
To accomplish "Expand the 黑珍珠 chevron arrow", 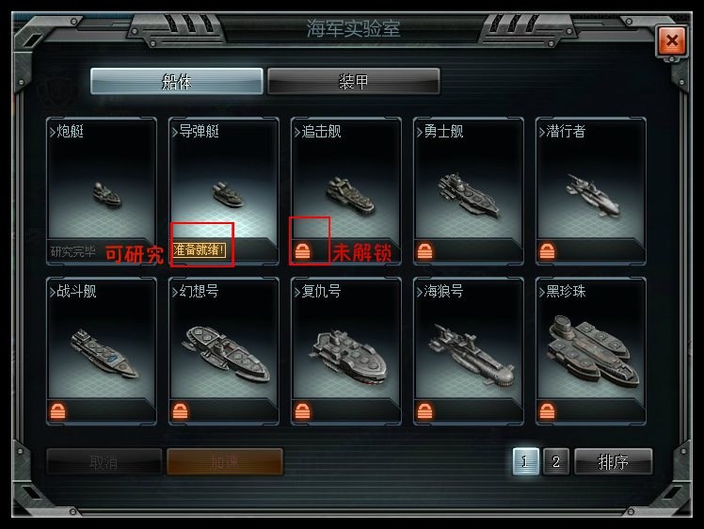I will 542,292.
